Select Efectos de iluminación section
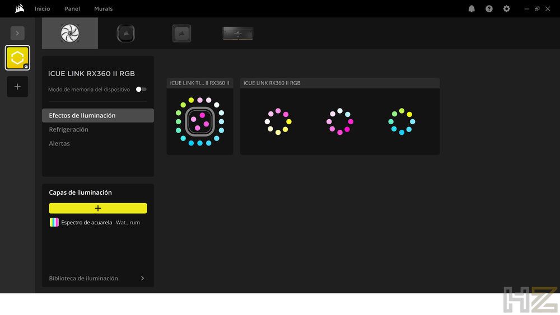The height and width of the screenshot is (315, 560). point(98,116)
